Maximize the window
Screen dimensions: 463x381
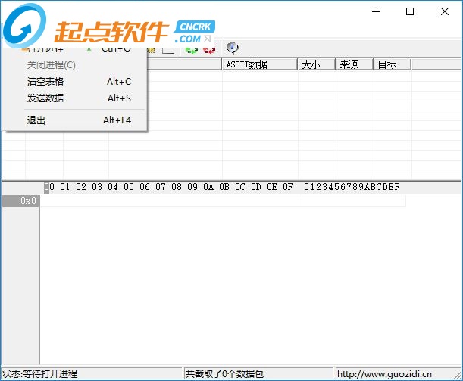[x=410, y=11]
